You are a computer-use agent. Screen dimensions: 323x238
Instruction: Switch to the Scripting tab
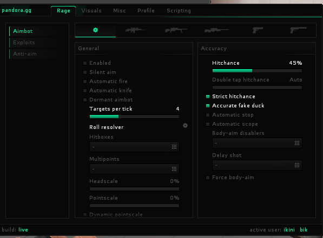pos(179,11)
